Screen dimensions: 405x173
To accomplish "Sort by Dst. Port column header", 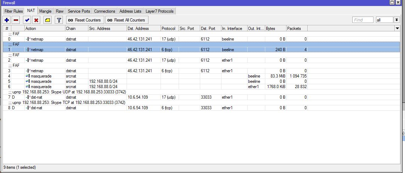I will point(210,29).
